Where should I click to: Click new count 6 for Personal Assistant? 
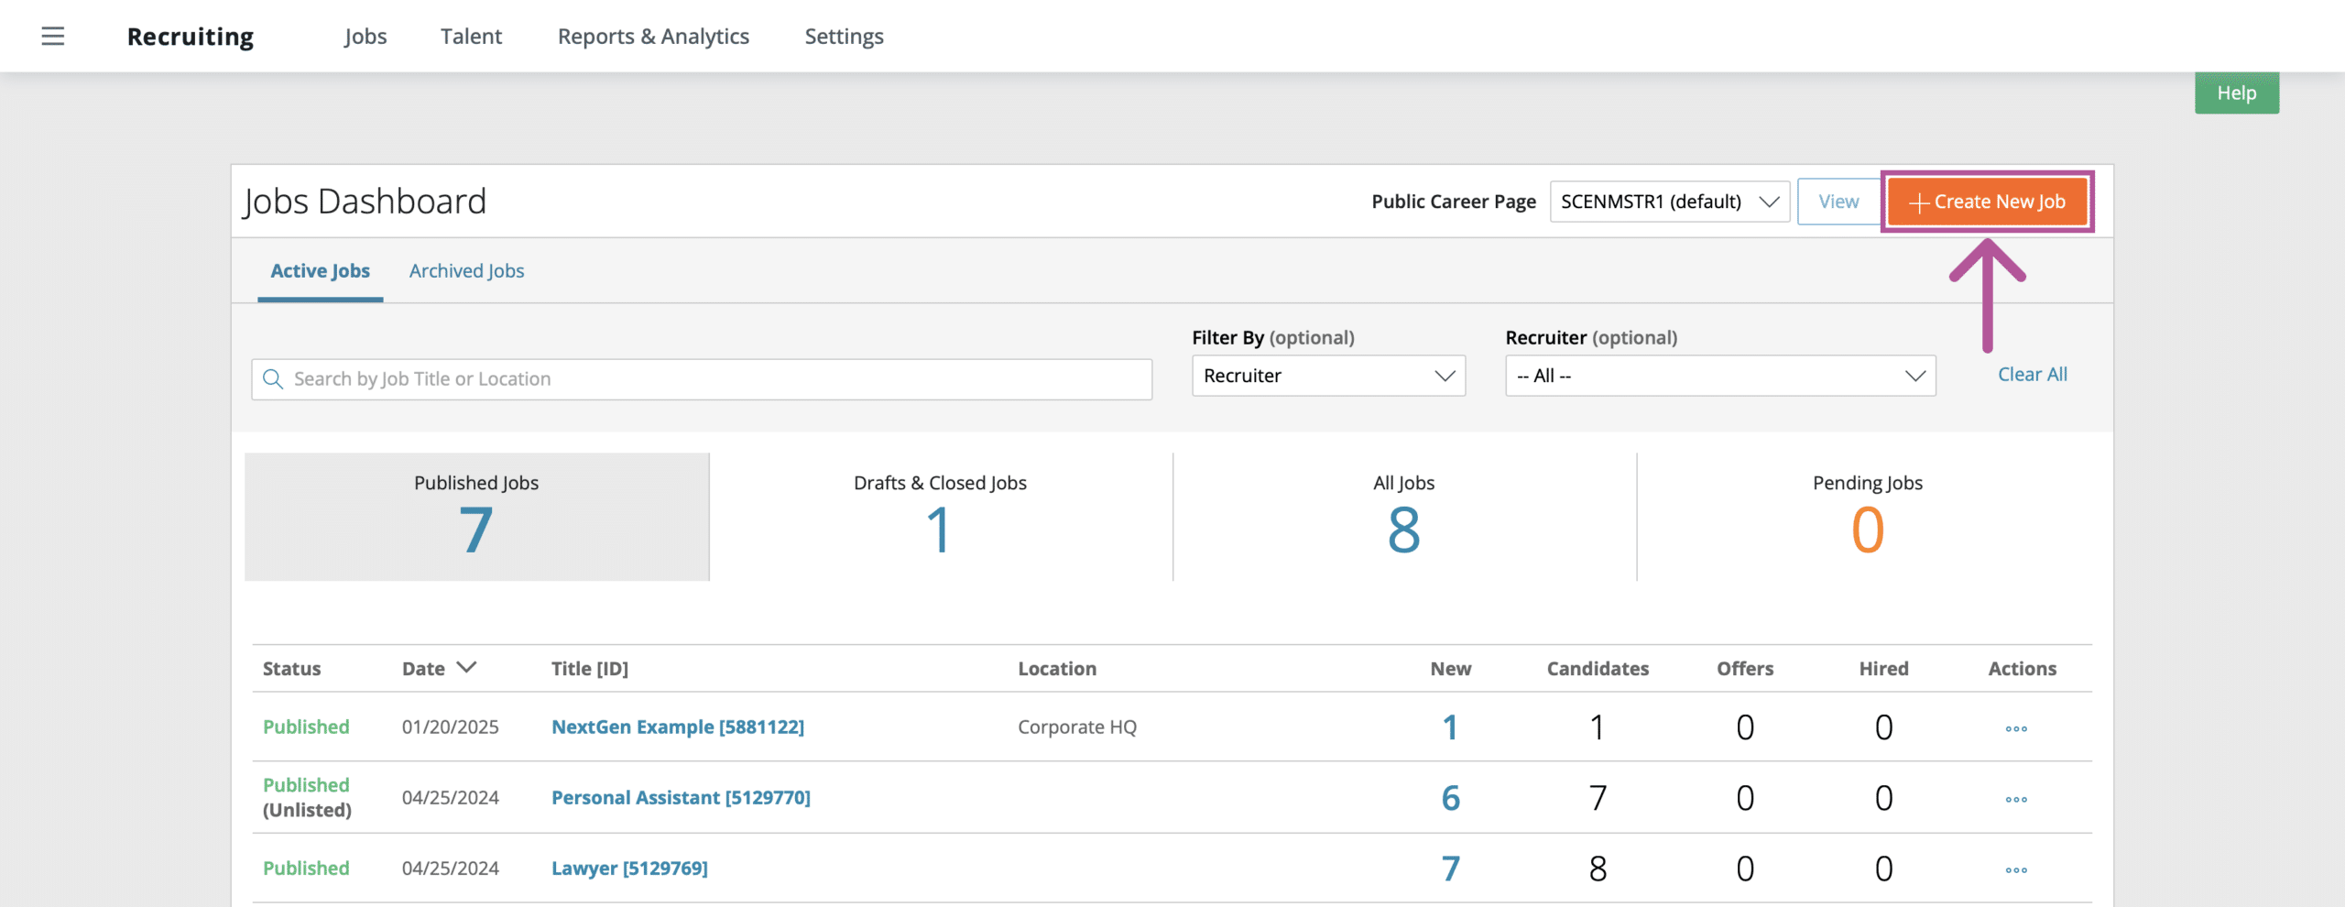[x=1451, y=798]
